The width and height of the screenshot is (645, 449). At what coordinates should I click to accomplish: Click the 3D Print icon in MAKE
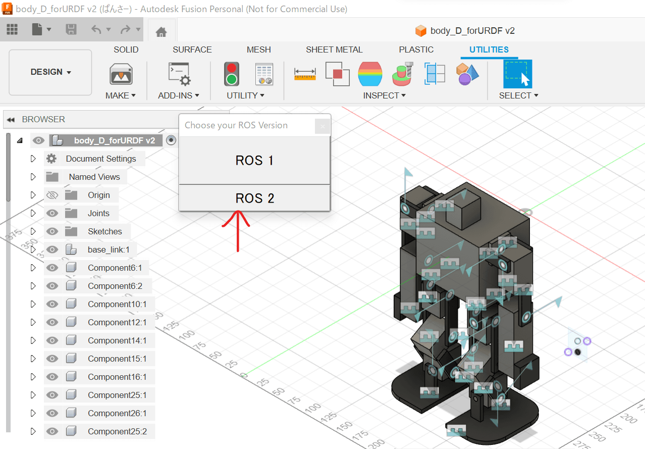coord(121,74)
